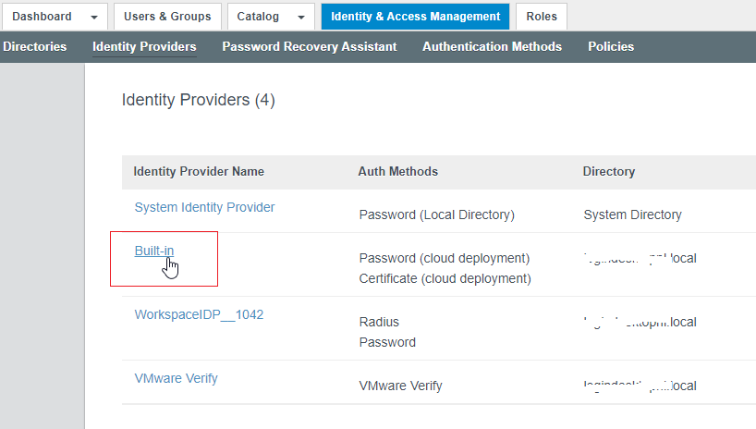Open Directories in the sub-navigation
The width and height of the screenshot is (756, 429).
(34, 46)
